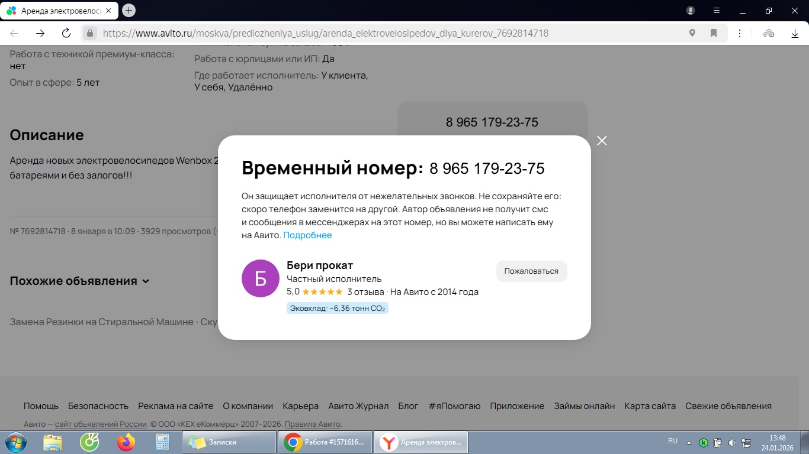809x454 pixels.
Task: Open the Блог footer link
Action: pyautogui.click(x=408, y=406)
